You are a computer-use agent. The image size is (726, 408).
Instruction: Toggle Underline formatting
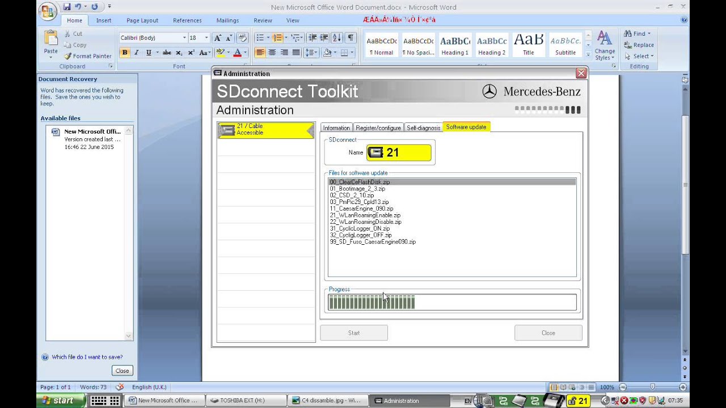click(149, 53)
